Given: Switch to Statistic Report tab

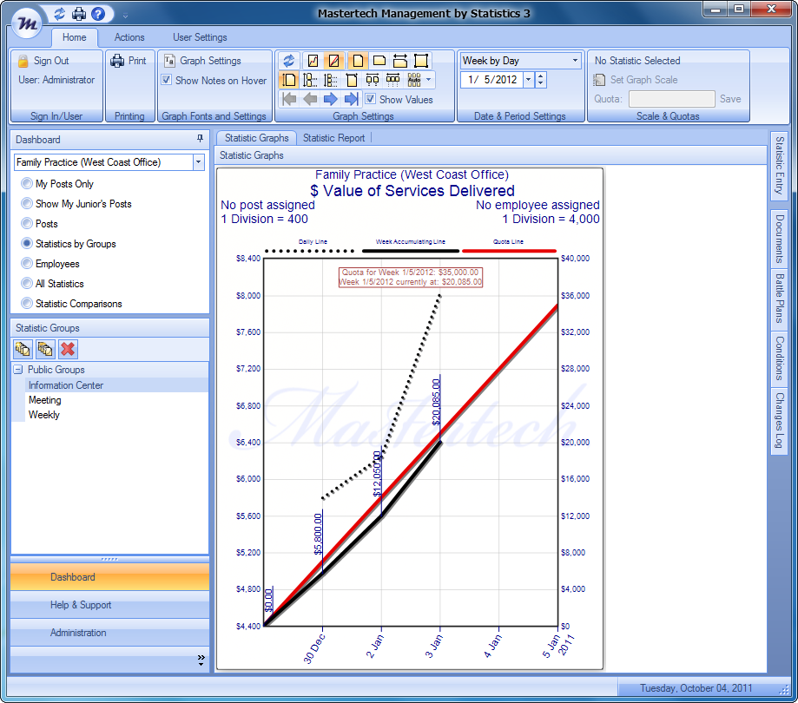Looking at the screenshot, I should tap(333, 138).
